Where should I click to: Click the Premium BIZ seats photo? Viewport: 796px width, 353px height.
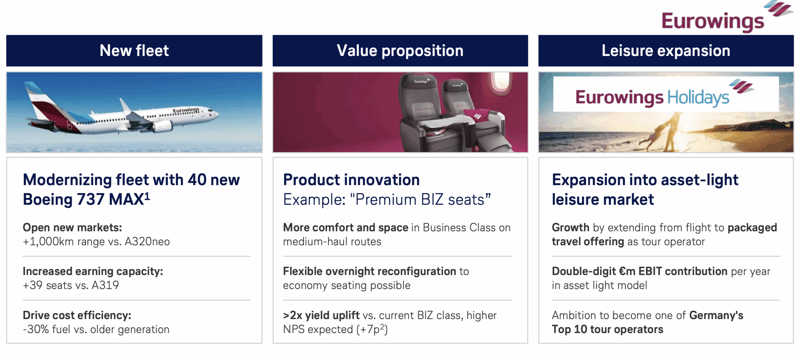pyautogui.click(x=400, y=112)
